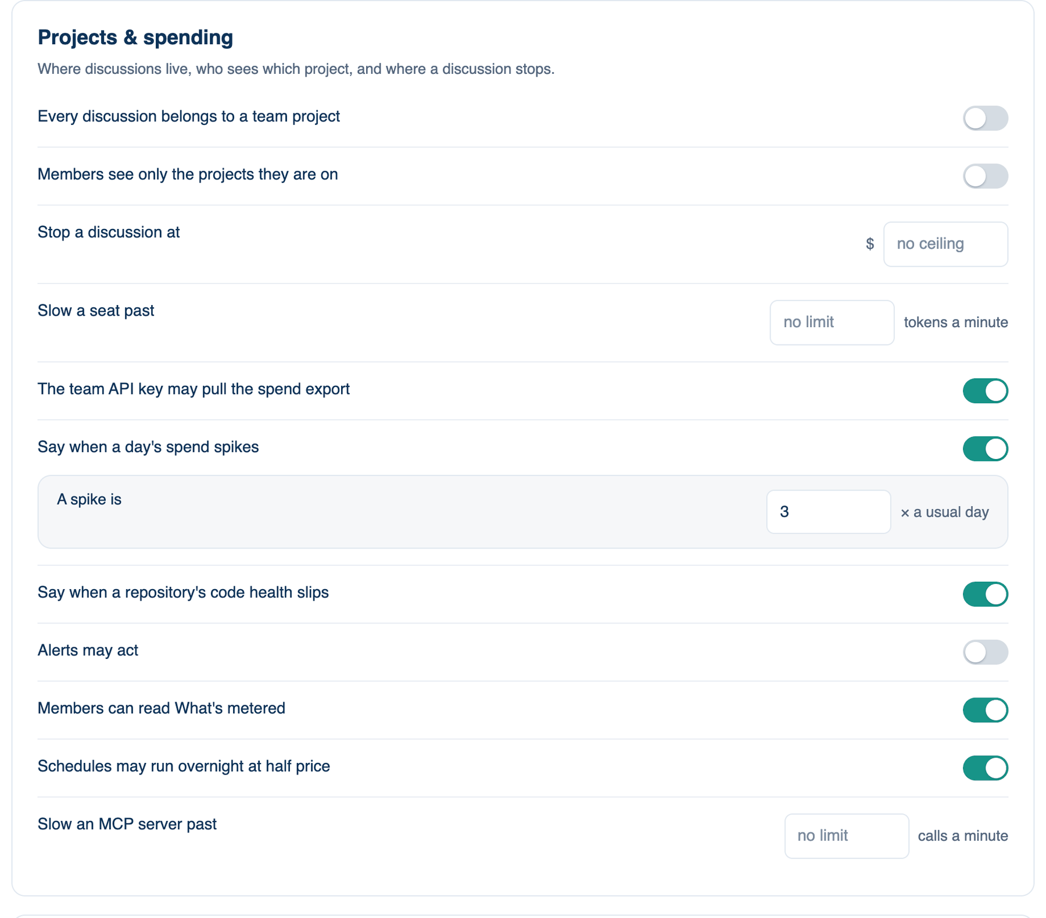The width and height of the screenshot is (1046, 918).
Task: Click the 'Where discussions live' description text
Action: click(296, 69)
